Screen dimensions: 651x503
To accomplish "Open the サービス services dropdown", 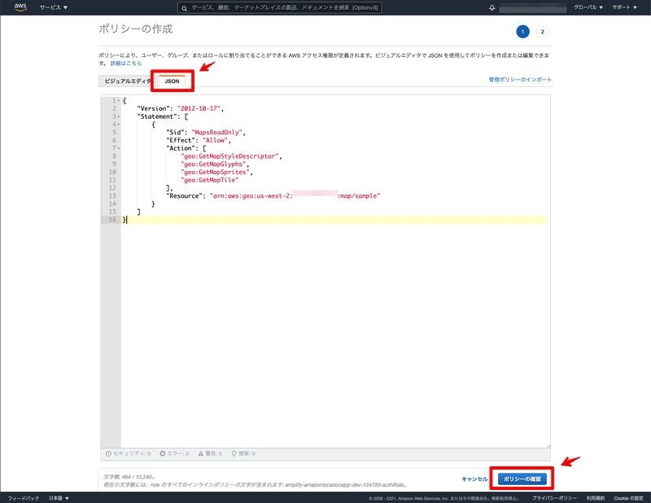I will [54, 7].
